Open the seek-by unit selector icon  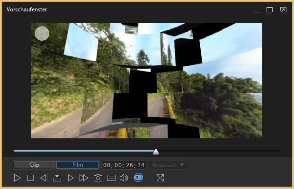pos(57,178)
